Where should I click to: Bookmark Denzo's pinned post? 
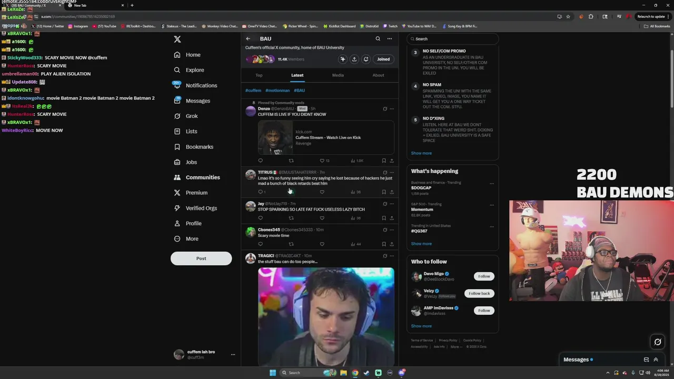click(384, 161)
